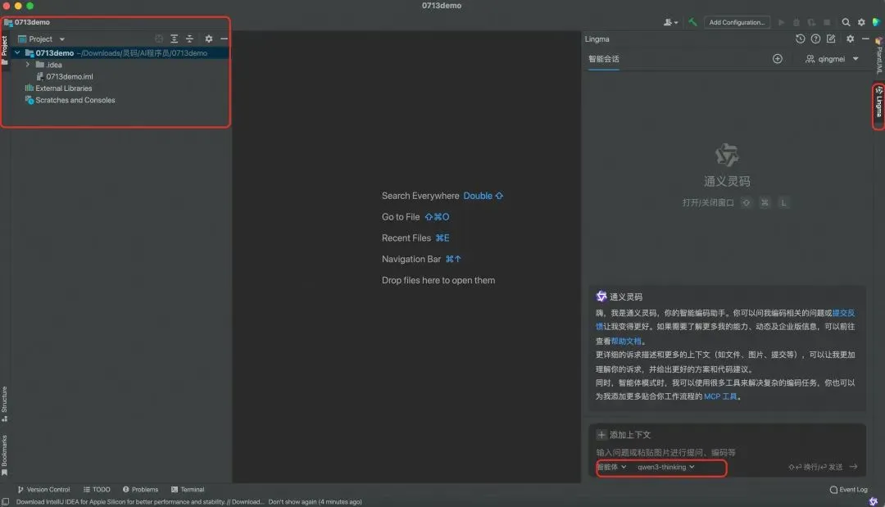Expand the .idea folder node
Viewport: 885px width, 507px height.
(28, 64)
